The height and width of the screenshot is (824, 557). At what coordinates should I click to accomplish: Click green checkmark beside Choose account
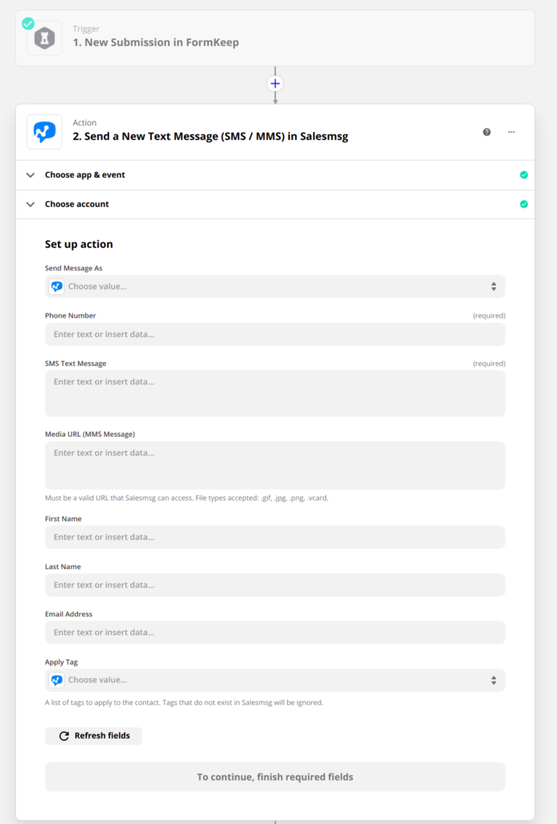point(524,204)
